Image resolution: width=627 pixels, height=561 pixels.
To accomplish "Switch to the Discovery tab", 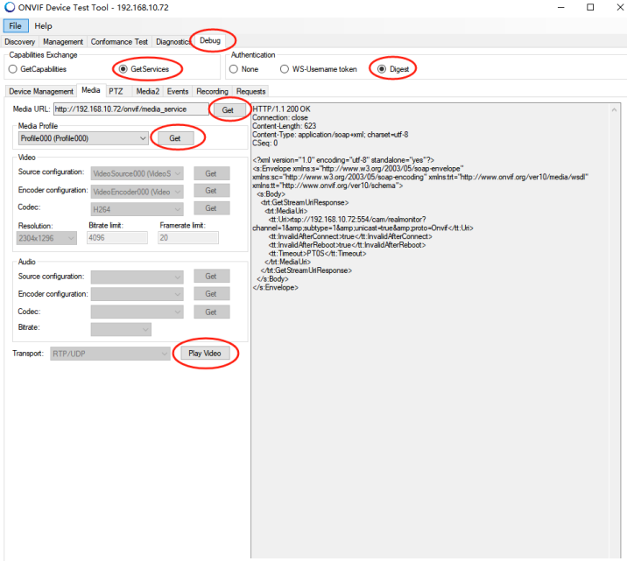I will (20, 42).
